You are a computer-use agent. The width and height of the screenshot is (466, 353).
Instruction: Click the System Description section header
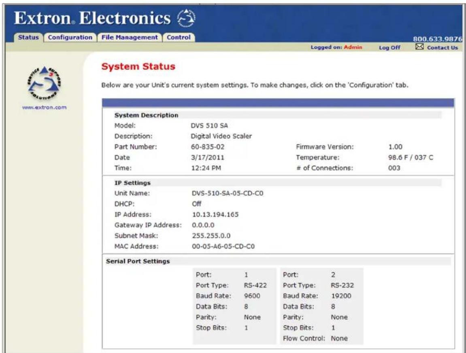pyautogui.click(x=146, y=115)
